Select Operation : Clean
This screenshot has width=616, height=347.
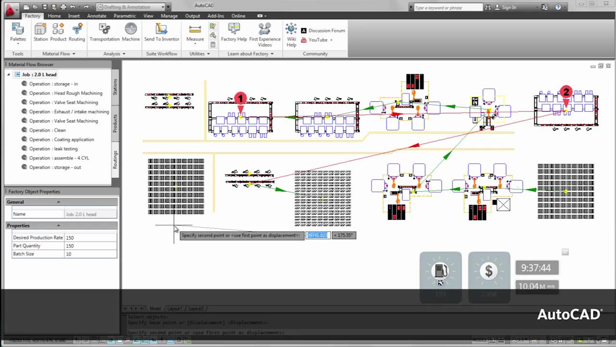[48, 130]
